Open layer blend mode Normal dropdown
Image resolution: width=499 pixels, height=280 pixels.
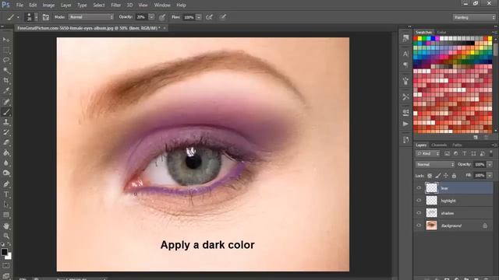tap(435, 164)
